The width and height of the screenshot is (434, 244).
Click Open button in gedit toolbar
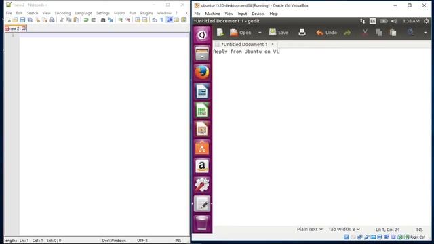tap(240, 33)
